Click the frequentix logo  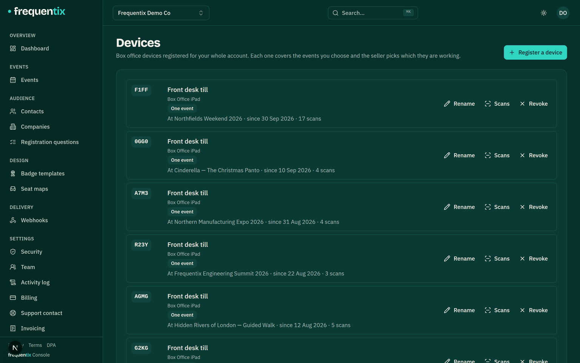coord(37,11)
